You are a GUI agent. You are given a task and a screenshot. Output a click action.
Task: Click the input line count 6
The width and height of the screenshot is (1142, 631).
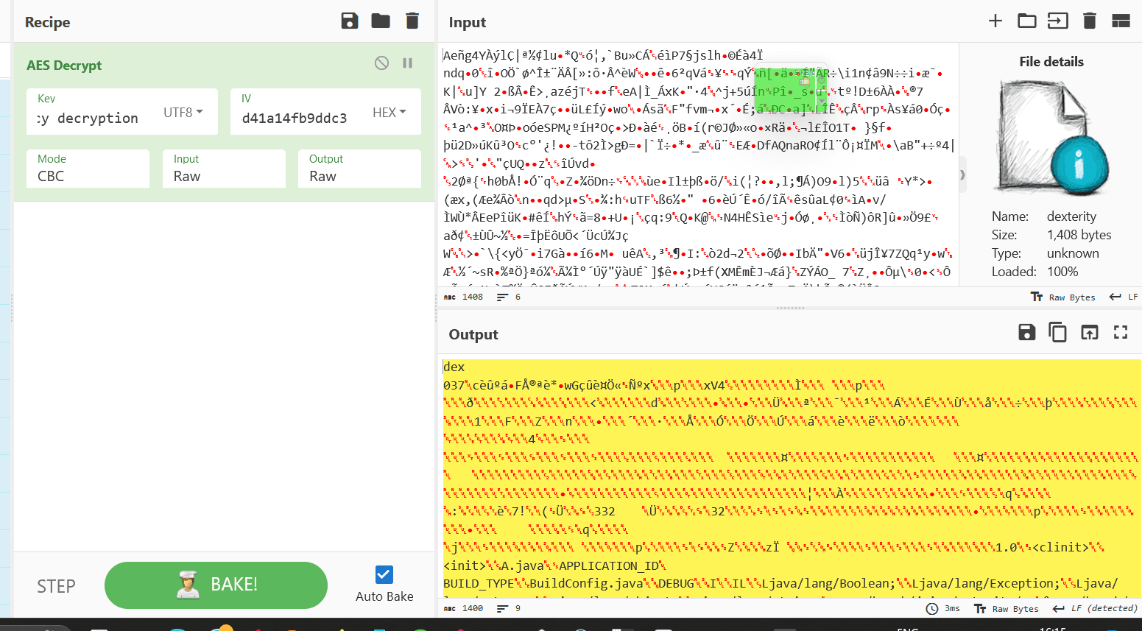point(509,297)
